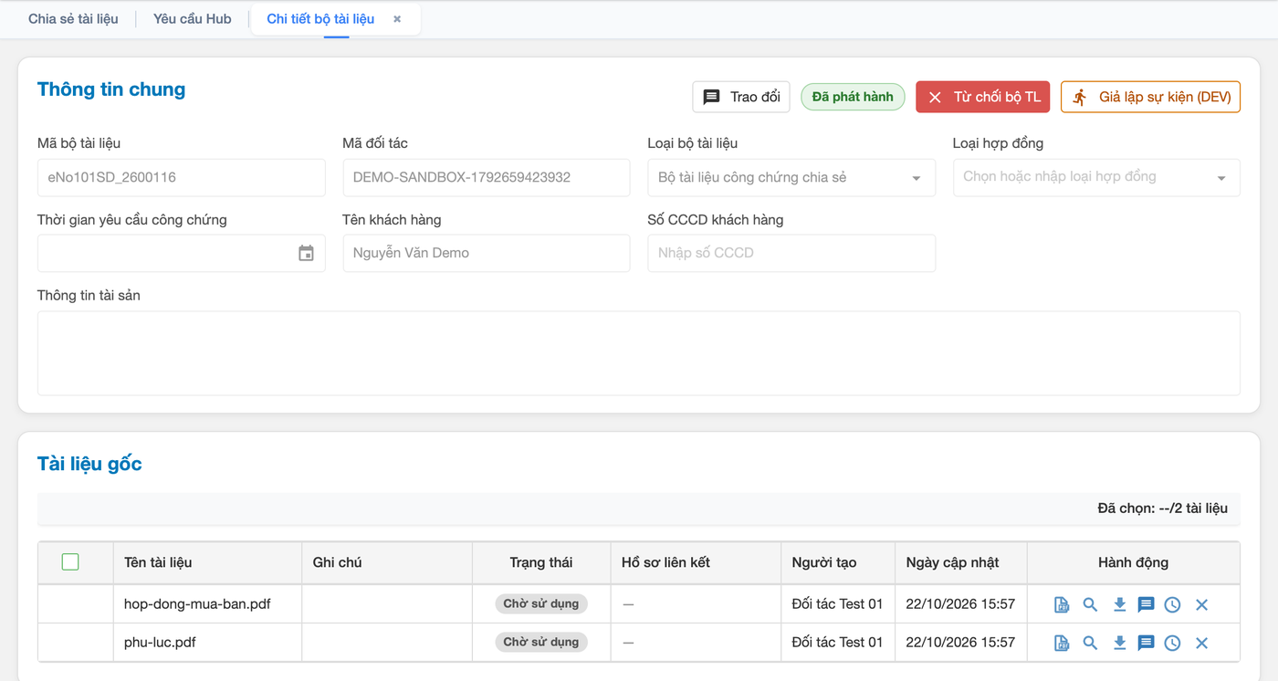The image size is (1278, 681).
Task: Open PDF icon for phu-luc.pdf
Action: coord(1062,643)
